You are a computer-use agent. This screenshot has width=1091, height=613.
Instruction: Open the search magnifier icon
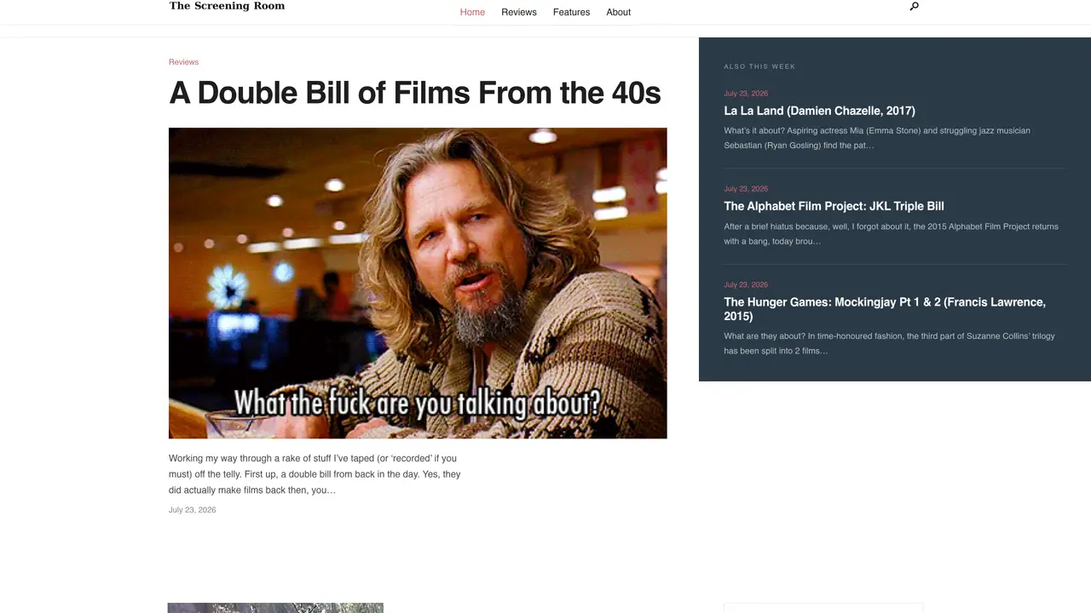915,6
